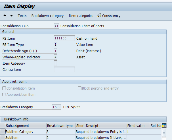Open the Texts toolbar item

22,16
